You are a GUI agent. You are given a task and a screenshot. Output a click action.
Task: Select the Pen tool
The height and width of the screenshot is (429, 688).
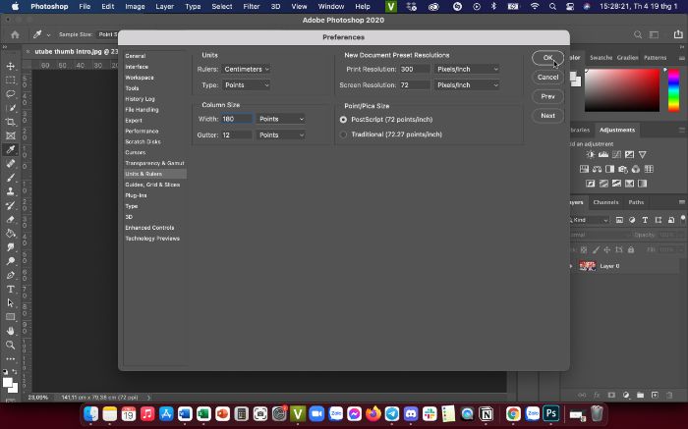pyautogui.click(x=11, y=275)
